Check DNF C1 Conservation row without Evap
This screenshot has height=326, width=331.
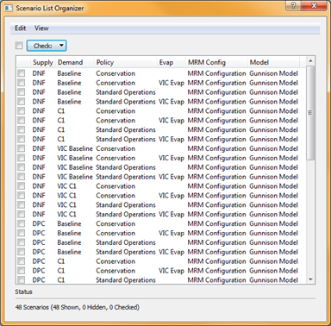click(22, 111)
